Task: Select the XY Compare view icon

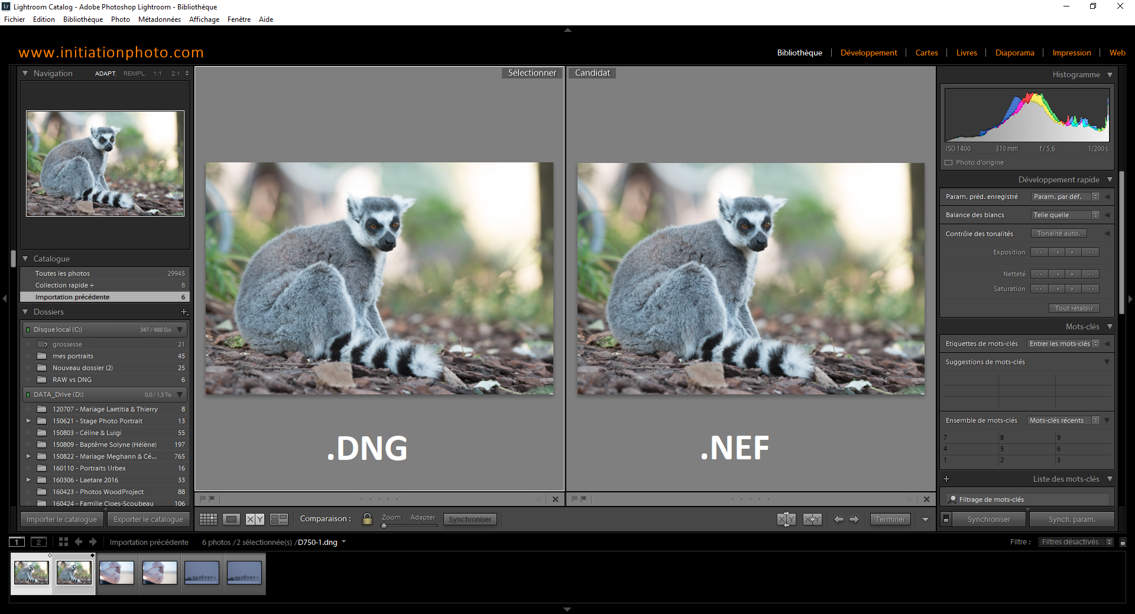Action: coord(255,519)
